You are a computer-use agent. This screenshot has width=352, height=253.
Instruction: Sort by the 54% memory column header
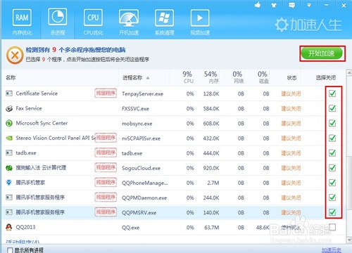pyautogui.click(x=210, y=77)
